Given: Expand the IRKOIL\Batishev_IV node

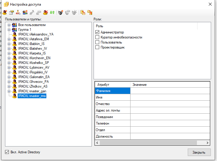Looking at the screenshot, I should (9, 49).
